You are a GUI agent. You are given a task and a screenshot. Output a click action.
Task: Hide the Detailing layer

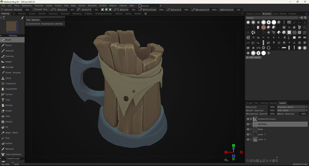248,124
